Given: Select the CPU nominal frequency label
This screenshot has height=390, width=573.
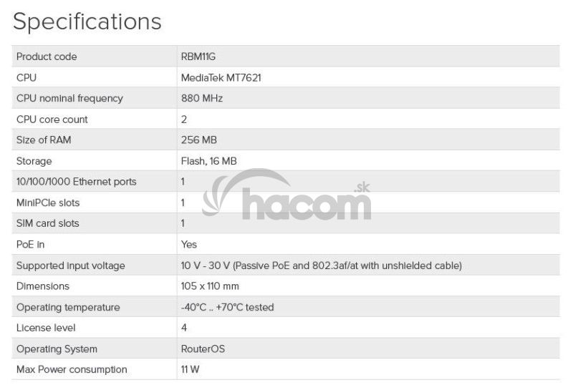Looking at the screenshot, I should click(x=69, y=98).
